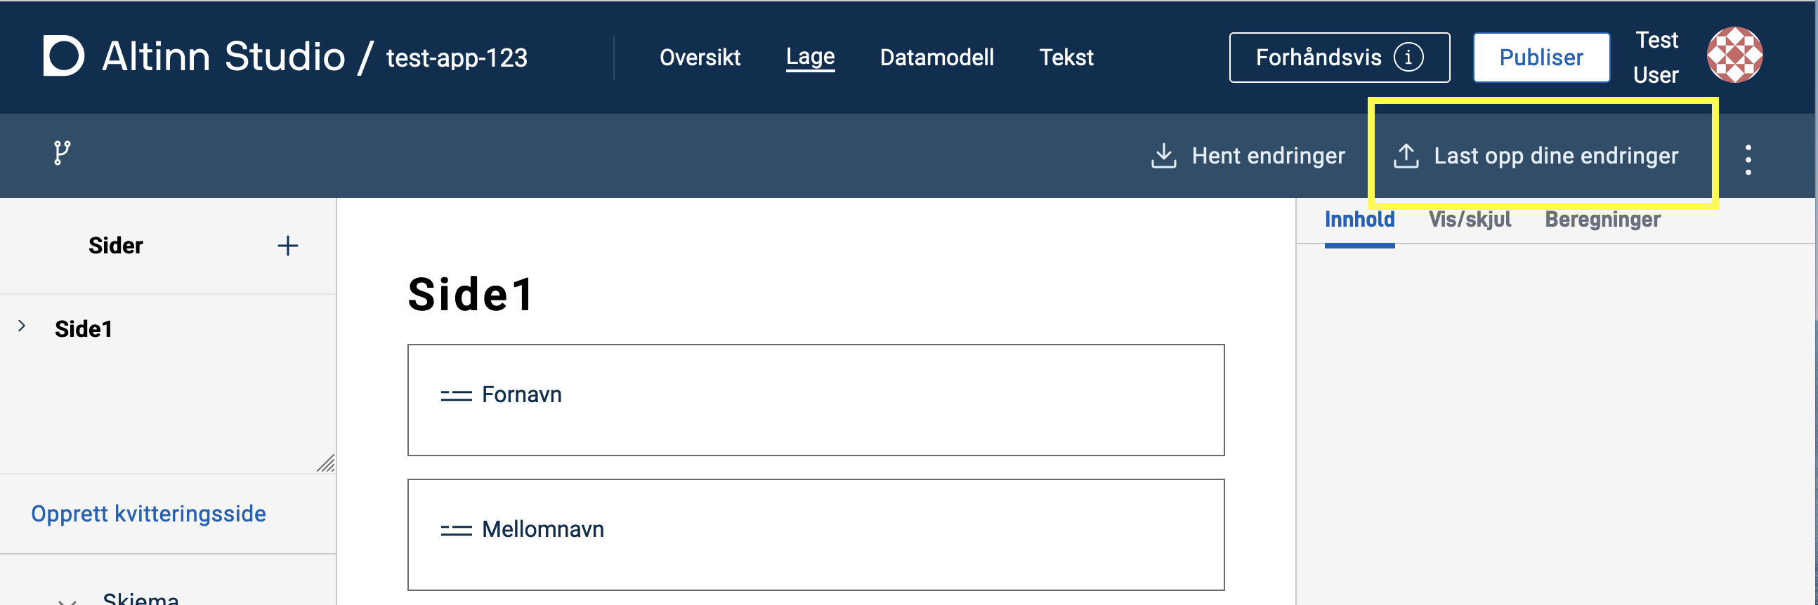Viewport: 1818px width, 605px height.
Task: Click the download icon next to Hent endringer
Action: click(1164, 156)
